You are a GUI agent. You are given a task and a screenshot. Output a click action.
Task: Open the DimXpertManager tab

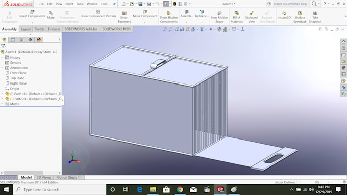point(30,40)
